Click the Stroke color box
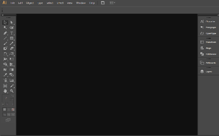Image resolution: width=219 pixels, height=136 pixels. (x=11, y=102)
